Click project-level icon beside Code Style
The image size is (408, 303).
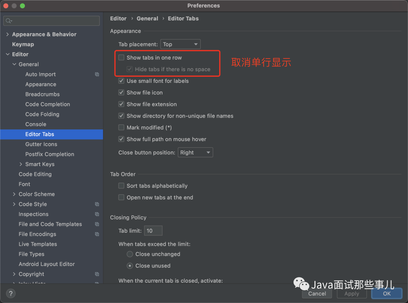pyautogui.click(x=97, y=204)
